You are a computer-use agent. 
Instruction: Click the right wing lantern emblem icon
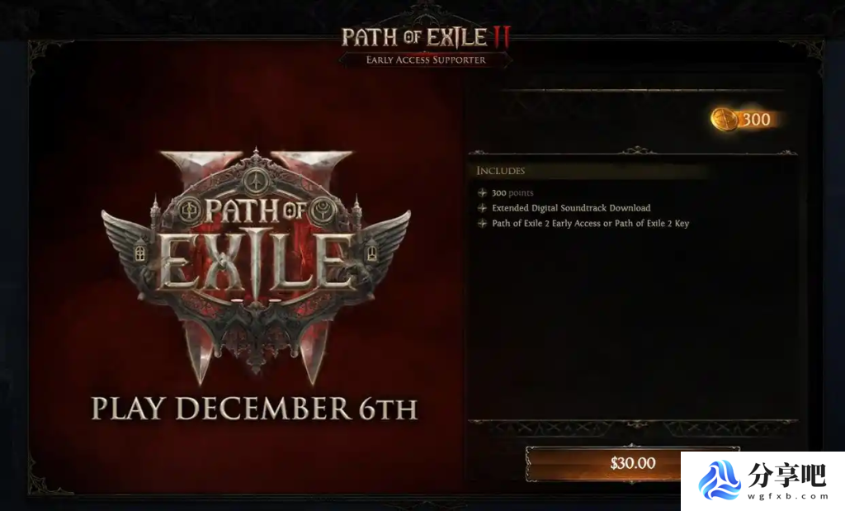pyautogui.click(x=372, y=252)
